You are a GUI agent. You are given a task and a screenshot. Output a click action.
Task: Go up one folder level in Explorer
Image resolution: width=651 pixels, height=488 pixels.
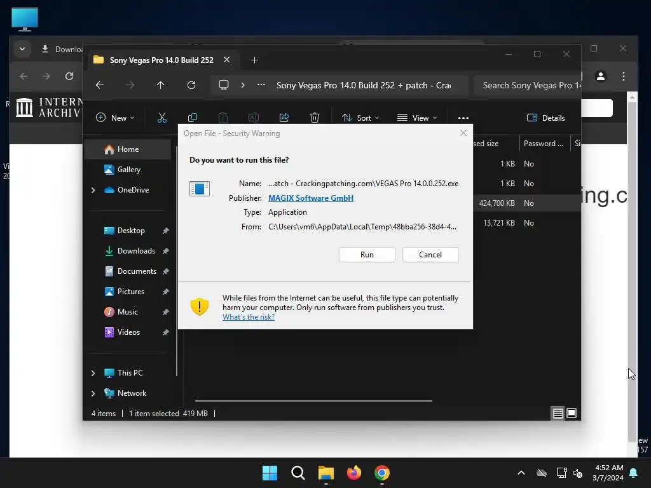[x=161, y=85]
